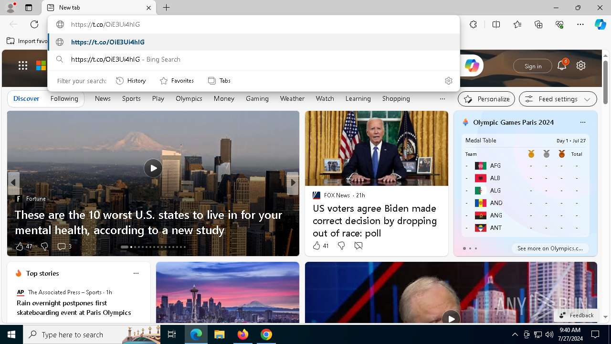Screen dimensions: 611x344
Task: Open address bar search settings gear
Action: [x=448, y=81]
